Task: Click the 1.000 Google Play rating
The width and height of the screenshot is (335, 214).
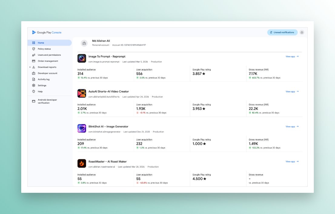Action: point(199,144)
